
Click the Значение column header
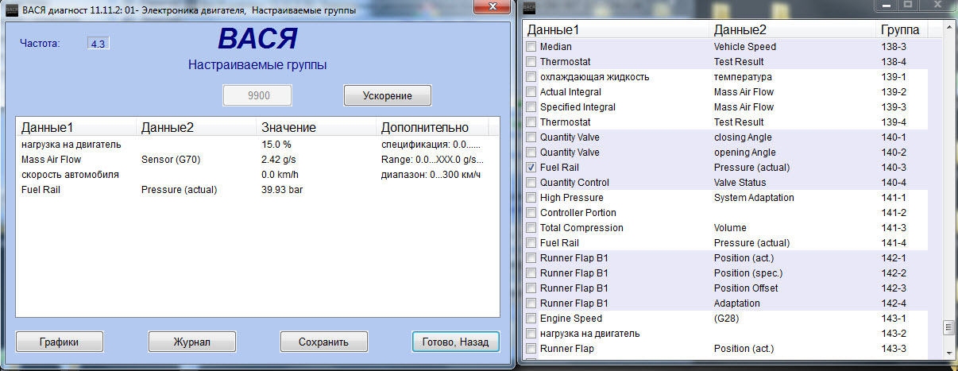pos(288,127)
